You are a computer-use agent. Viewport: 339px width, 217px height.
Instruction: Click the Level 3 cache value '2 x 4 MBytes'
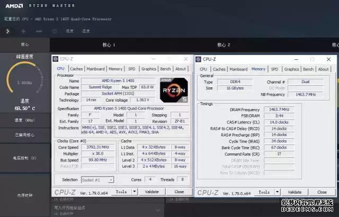coord(154,167)
